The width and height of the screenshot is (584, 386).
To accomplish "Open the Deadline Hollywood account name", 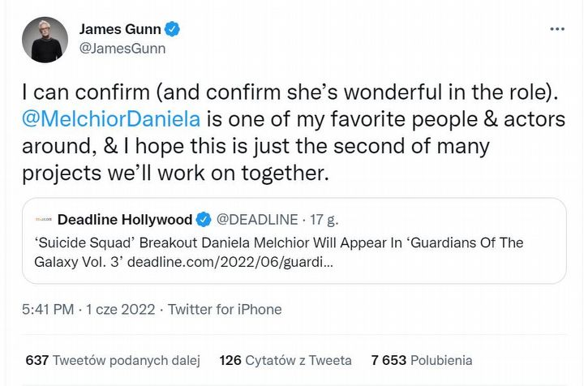I will click(x=125, y=220).
